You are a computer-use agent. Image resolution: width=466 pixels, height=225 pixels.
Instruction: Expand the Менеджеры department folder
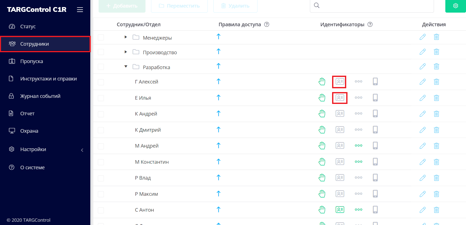(126, 37)
